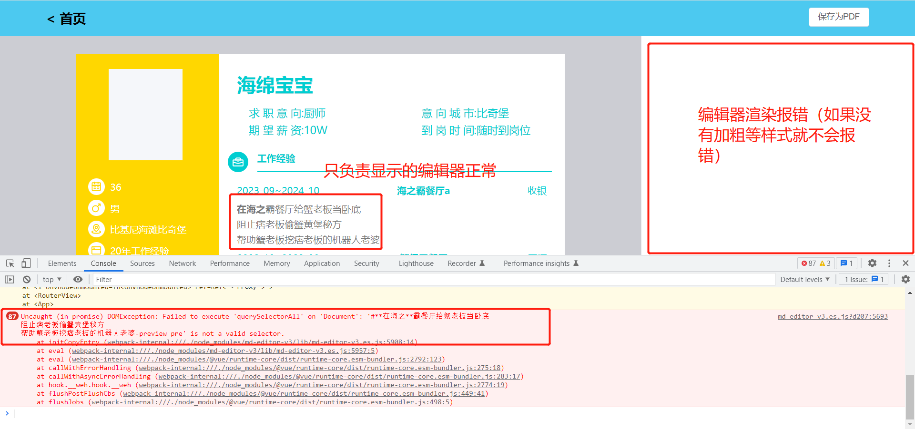Image resolution: width=915 pixels, height=429 pixels.
Task: Switch to the Network panel
Action: point(182,263)
